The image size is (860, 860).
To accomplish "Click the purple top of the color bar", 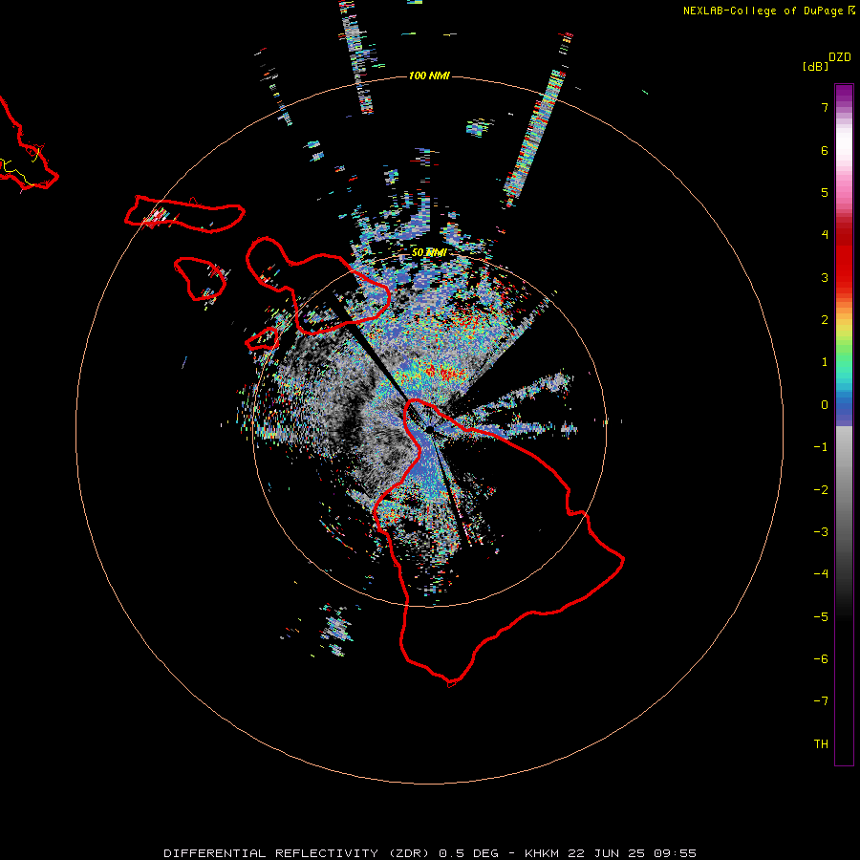I will 844,94.
